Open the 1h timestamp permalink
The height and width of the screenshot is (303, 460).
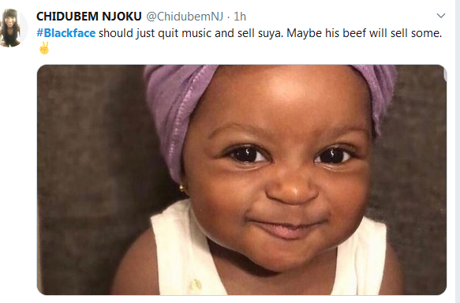point(240,17)
